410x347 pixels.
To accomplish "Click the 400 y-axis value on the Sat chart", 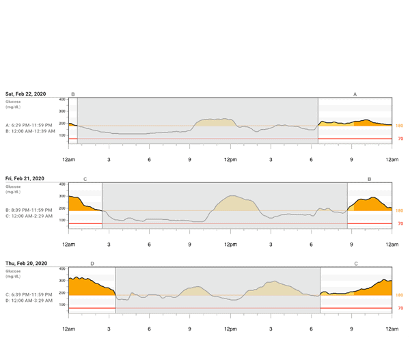I will pyautogui.click(x=62, y=99).
